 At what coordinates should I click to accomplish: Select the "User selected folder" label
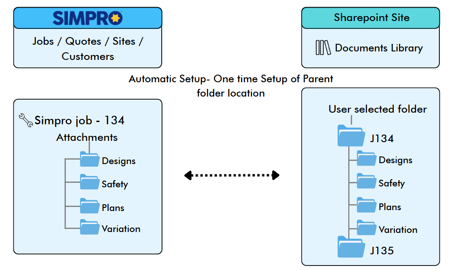[378, 109]
